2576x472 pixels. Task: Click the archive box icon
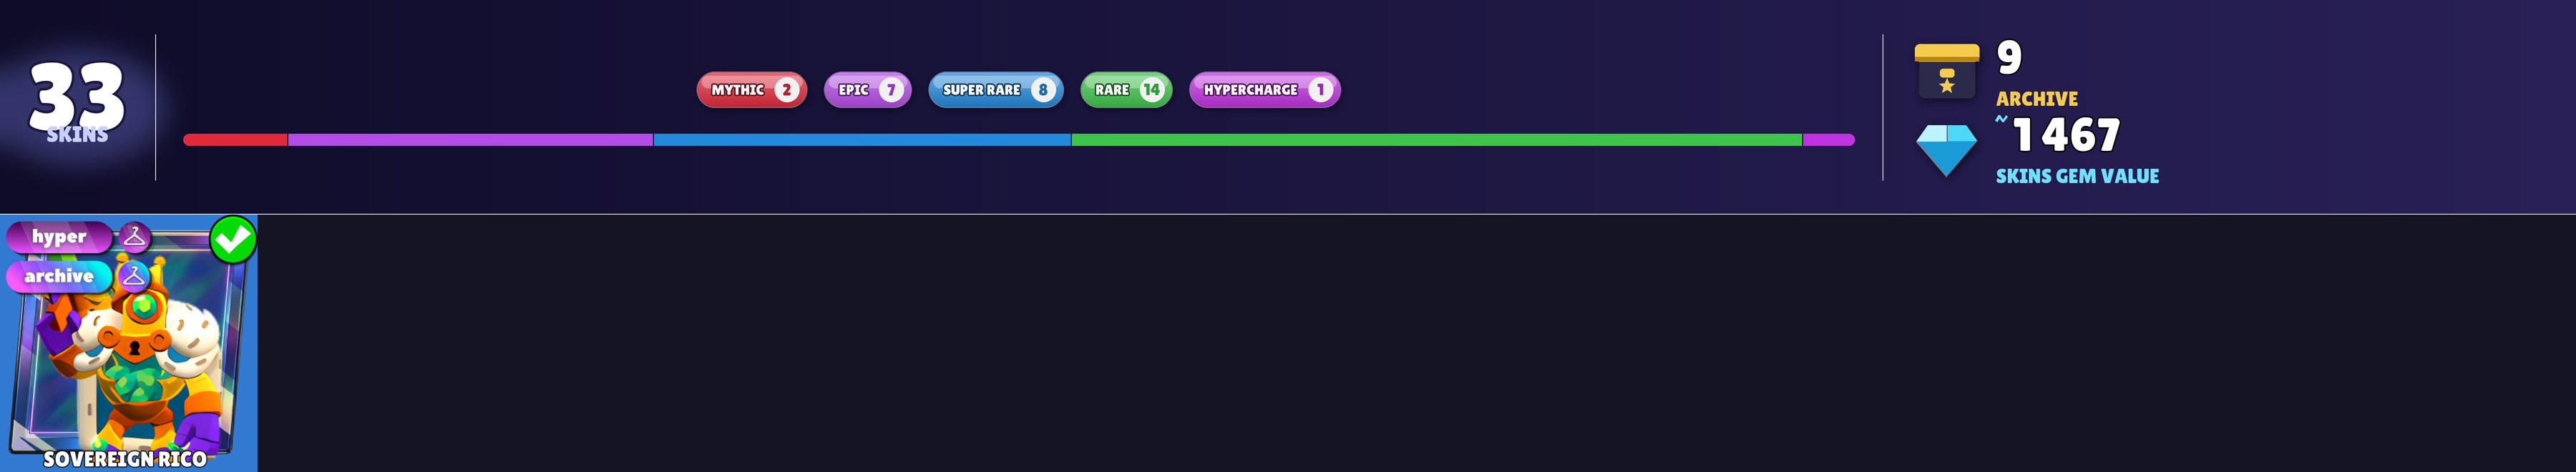tap(1946, 71)
